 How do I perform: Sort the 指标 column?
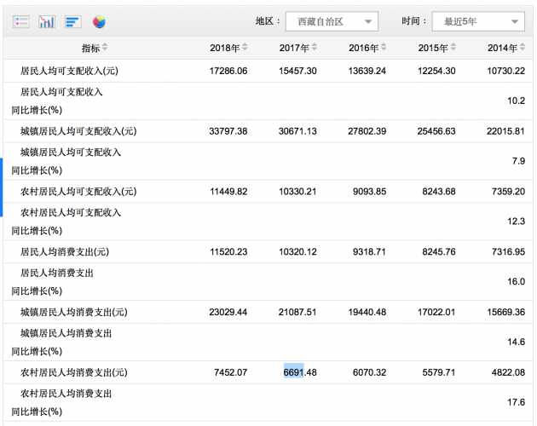105,47
